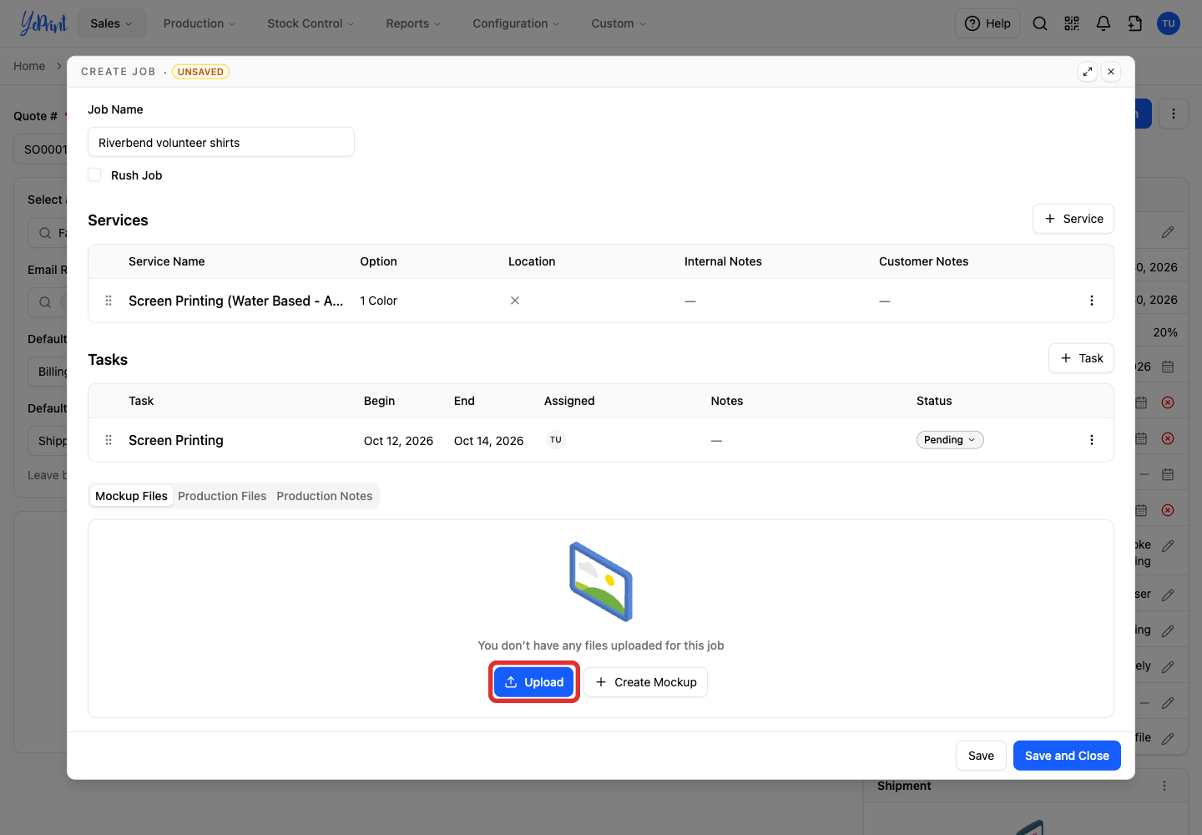Click the TU assigned avatar on the task
1202x835 pixels.
[x=556, y=440]
